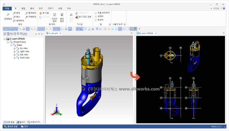Click the 이전 뷰 previous view icon
The image size is (229, 131).
tap(41, 17)
